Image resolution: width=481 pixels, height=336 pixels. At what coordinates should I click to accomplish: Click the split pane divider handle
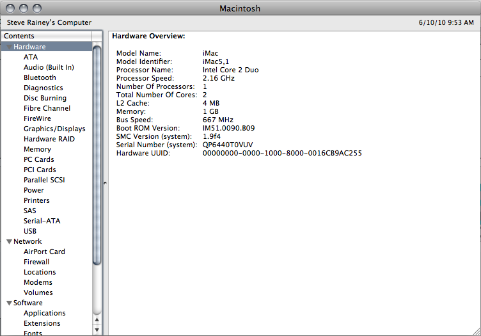[105, 183]
